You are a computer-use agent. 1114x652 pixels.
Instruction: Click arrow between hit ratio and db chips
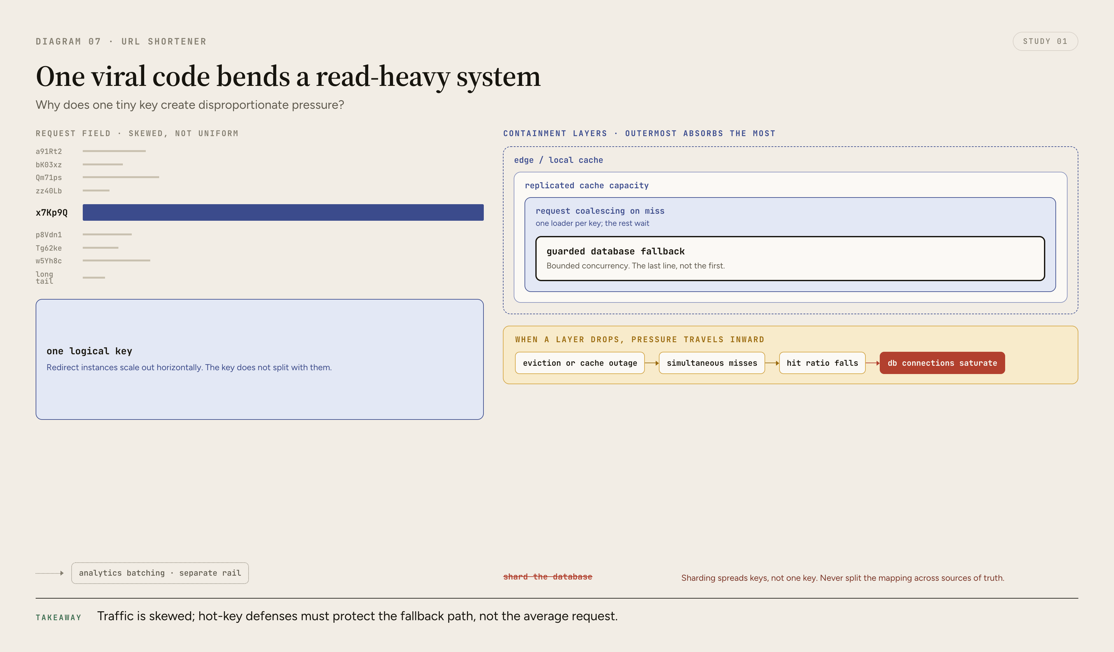click(x=873, y=363)
